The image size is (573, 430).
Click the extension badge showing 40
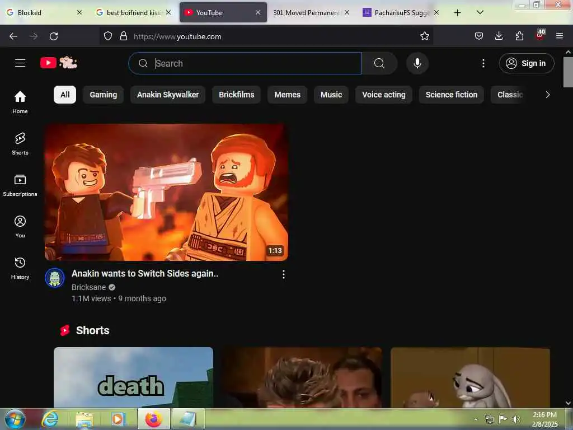pos(540,34)
